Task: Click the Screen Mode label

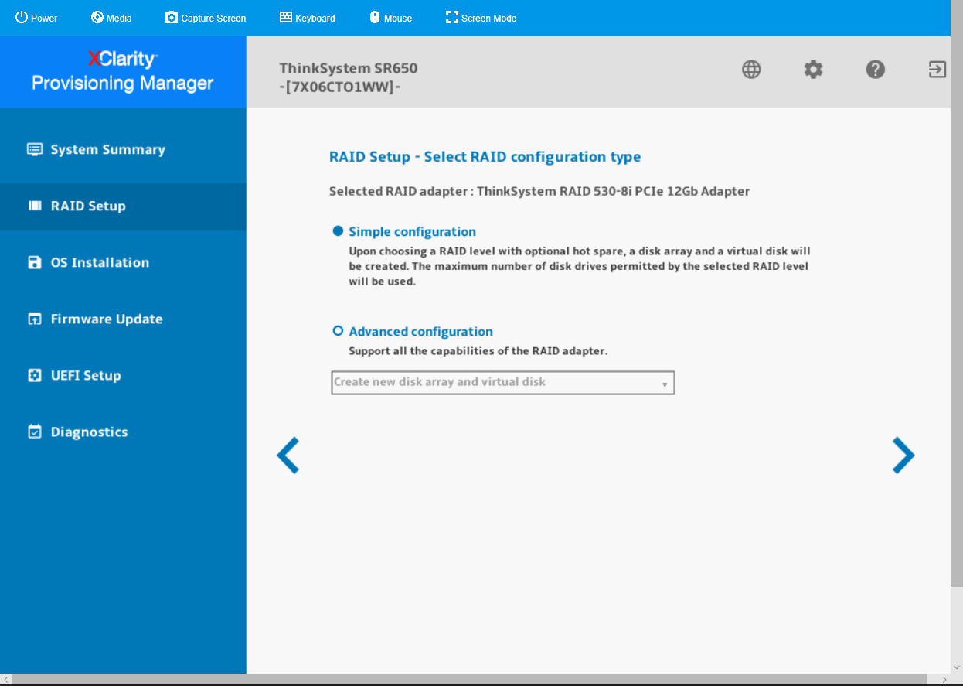Action: [x=489, y=18]
